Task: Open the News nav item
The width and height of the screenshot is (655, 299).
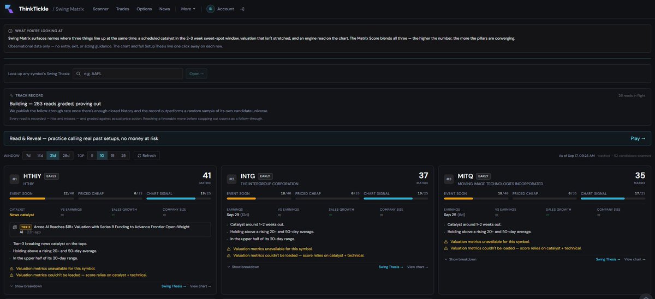Action: pyautogui.click(x=164, y=9)
